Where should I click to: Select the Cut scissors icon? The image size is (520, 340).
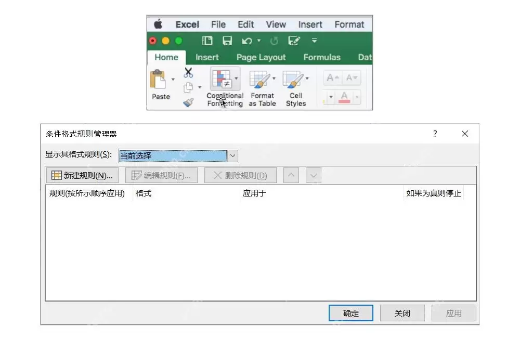point(188,72)
